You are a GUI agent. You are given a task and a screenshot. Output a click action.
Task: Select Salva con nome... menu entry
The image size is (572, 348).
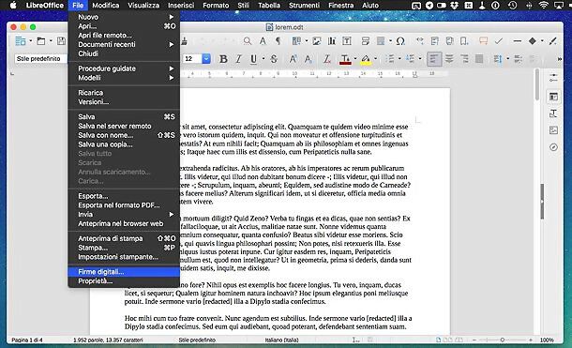coord(124,135)
